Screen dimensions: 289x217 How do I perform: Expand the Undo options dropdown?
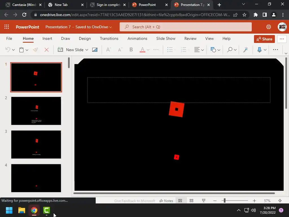pyautogui.click(x=13, y=50)
